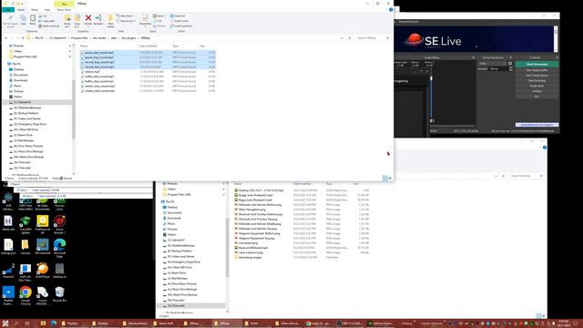583x328 pixels.
Task: Click the Up arrow beside address bar
Action: (23, 38)
